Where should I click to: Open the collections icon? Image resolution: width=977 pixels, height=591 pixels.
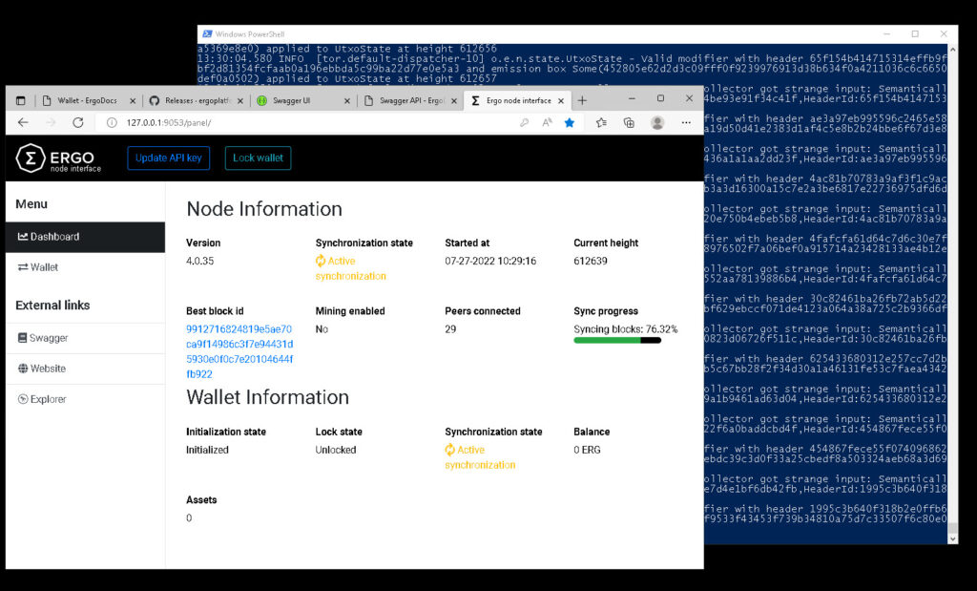pos(629,123)
